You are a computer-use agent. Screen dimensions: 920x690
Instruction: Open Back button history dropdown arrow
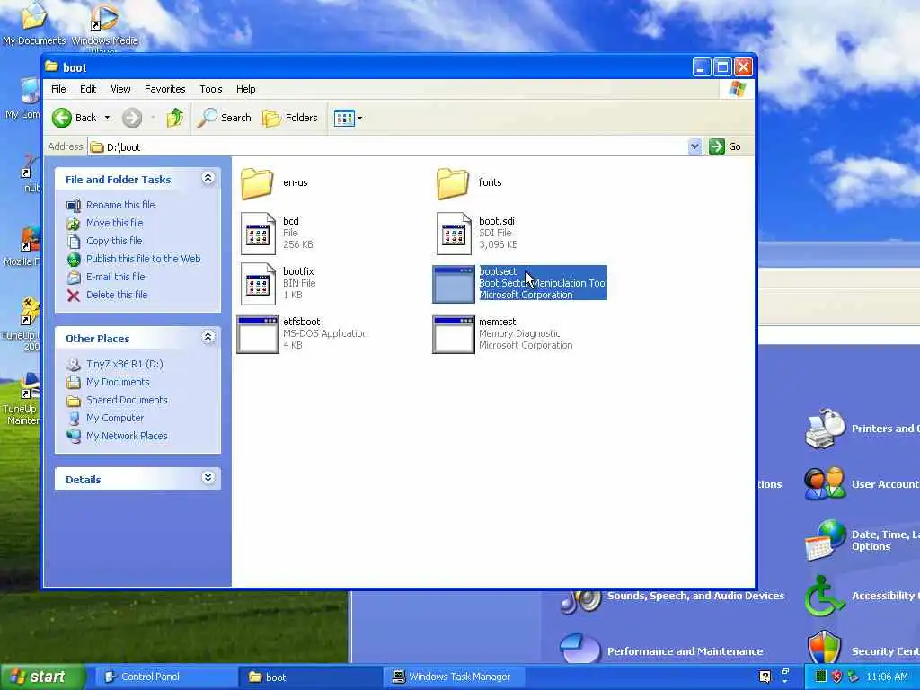[108, 118]
